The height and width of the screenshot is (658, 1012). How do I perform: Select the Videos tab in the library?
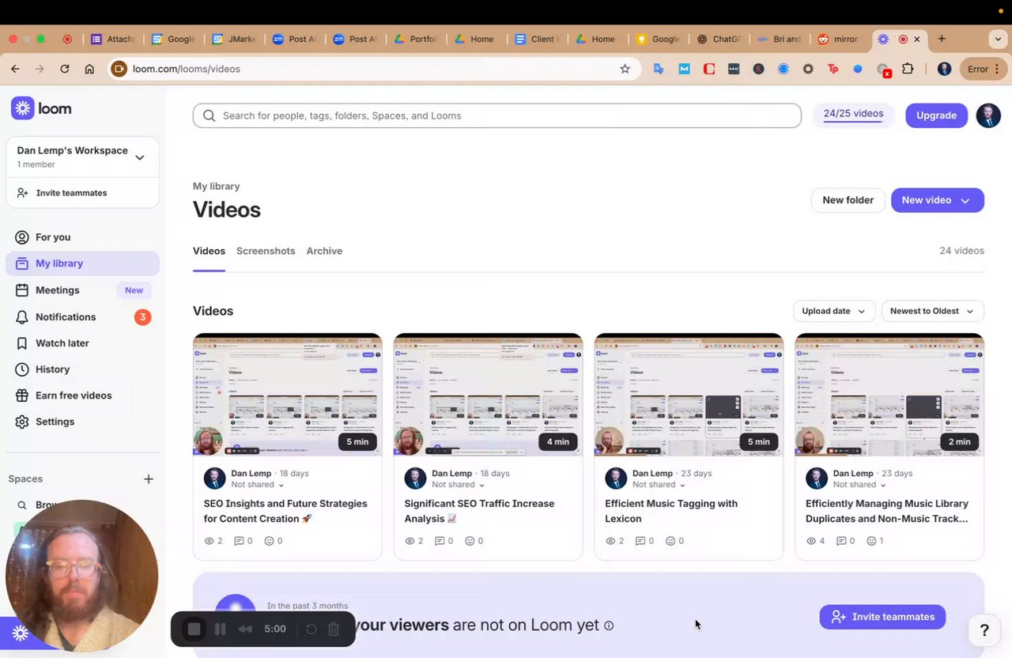pos(209,251)
